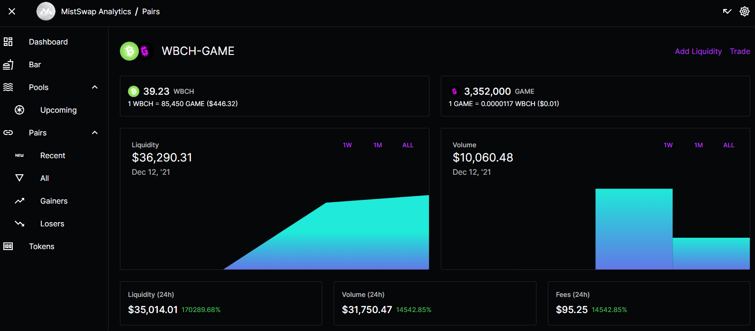Click the Tokens money icon
The image size is (755, 331).
8,246
